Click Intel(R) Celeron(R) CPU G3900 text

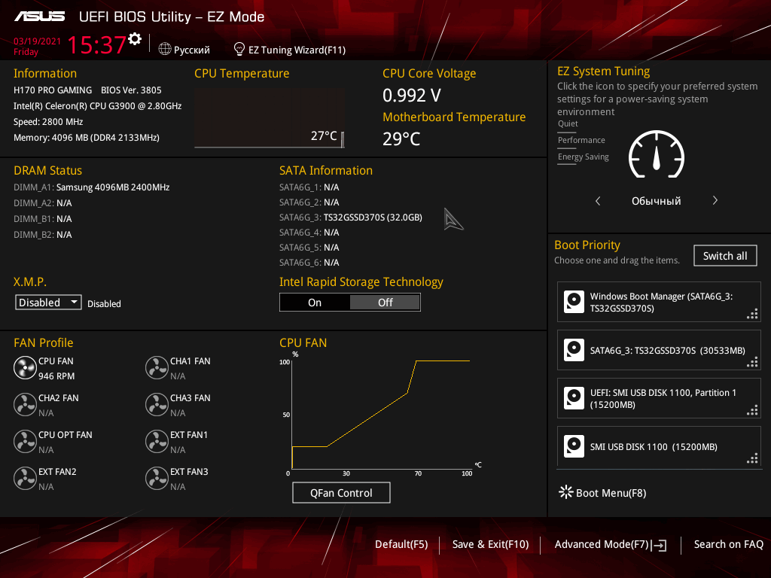(x=97, y=106)
